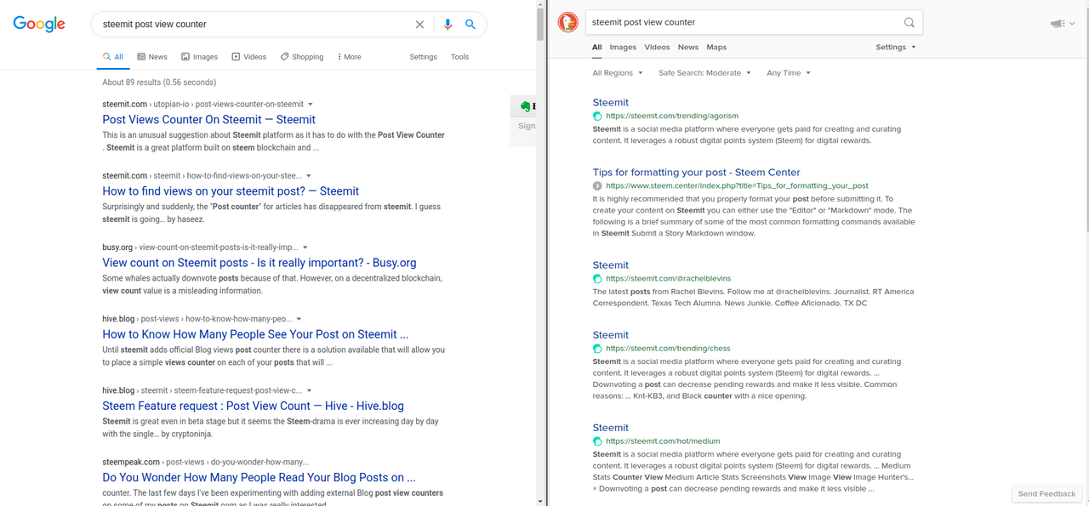Expand arrow beside hive.blog how-to-know-how-many-peo URL
1089x506 pixels.
click(x=300, y=319)
